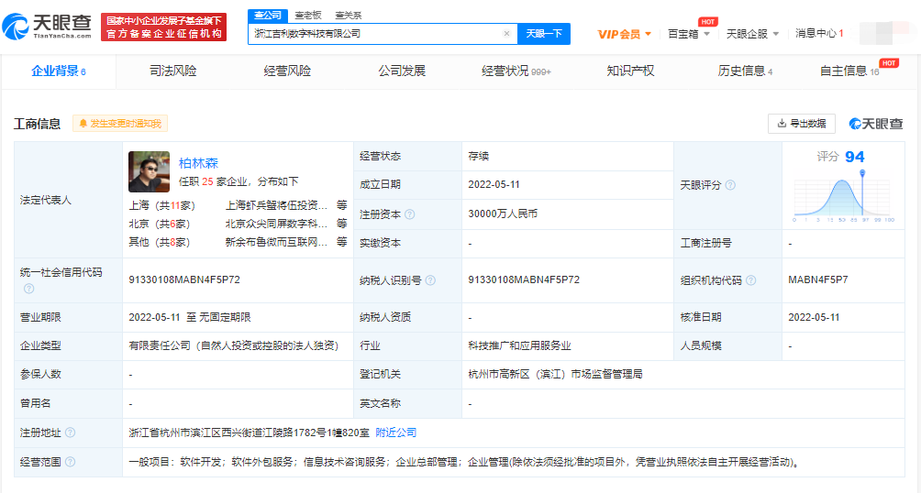This screenshot has width=921, height=493.
Task: Click the 天眼一下 search button
Action: 544,34
